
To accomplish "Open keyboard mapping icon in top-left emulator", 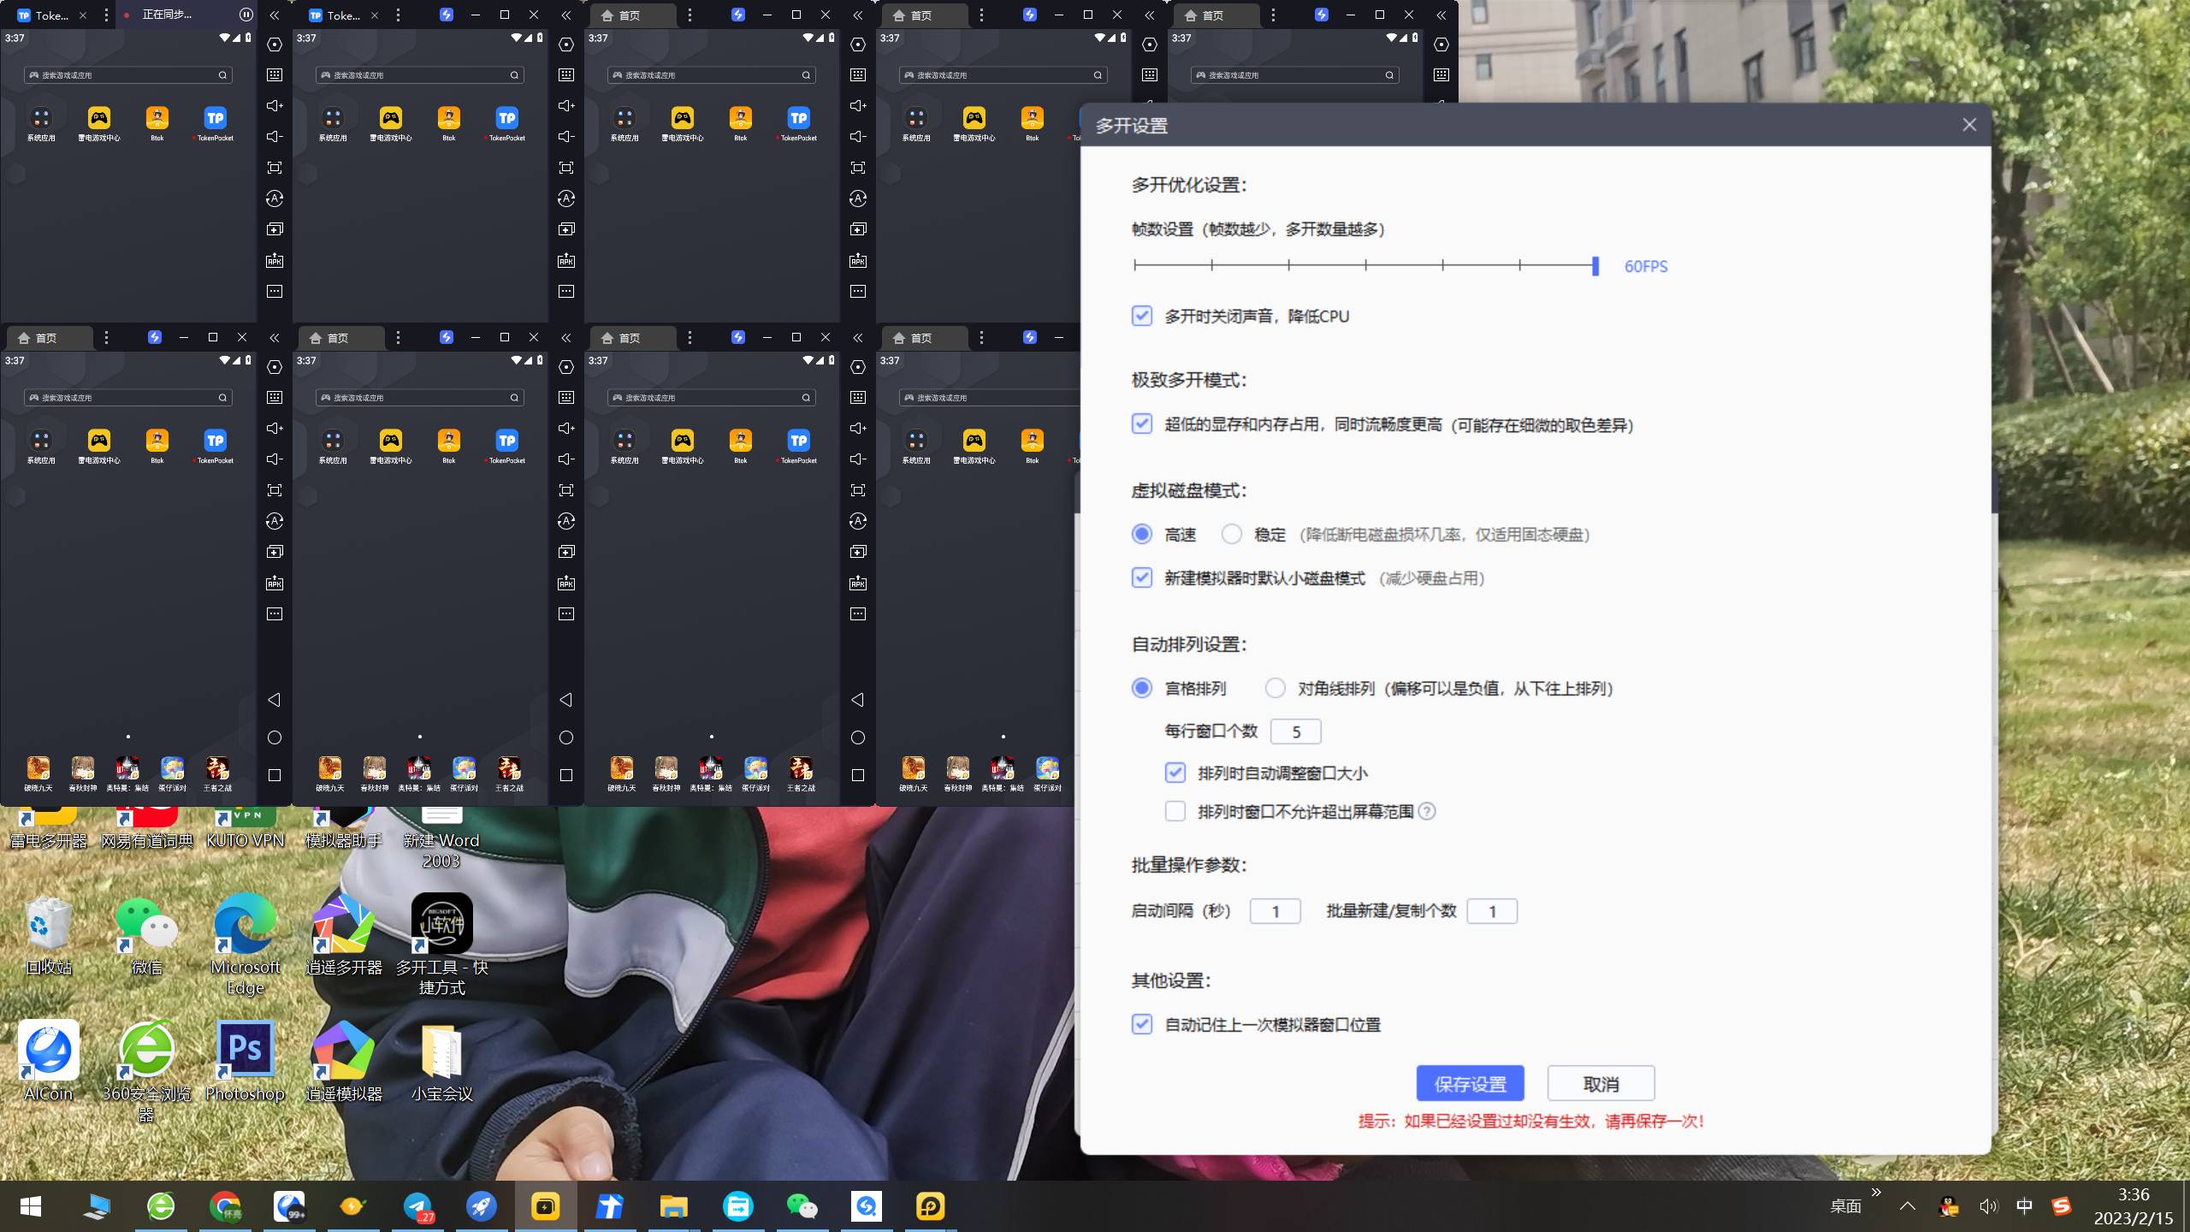I will tap(275, 74).
